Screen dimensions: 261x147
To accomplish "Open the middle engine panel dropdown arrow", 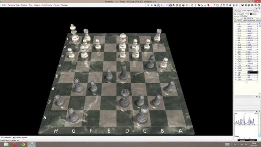I will pyautogui.click(x=257, y=97).
